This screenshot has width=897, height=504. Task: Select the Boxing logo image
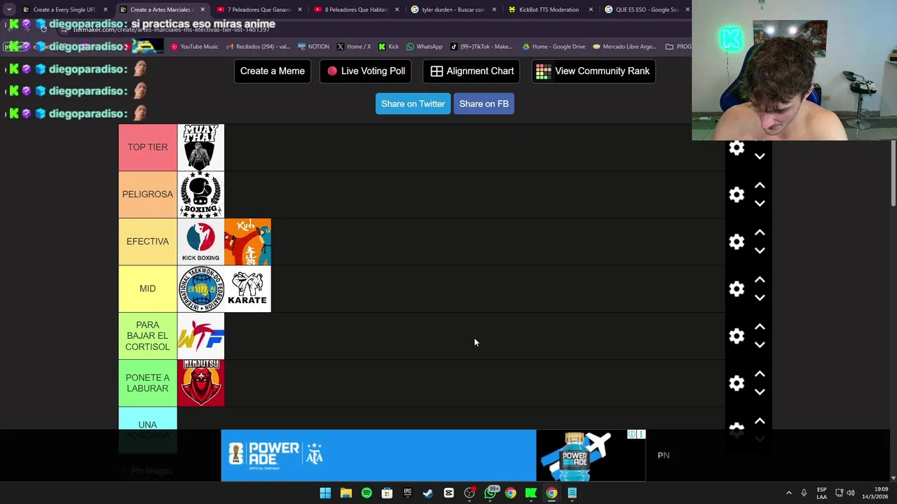200,195
